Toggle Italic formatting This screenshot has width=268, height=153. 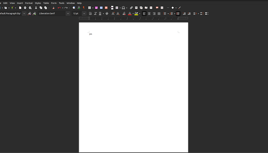(96, 14)
